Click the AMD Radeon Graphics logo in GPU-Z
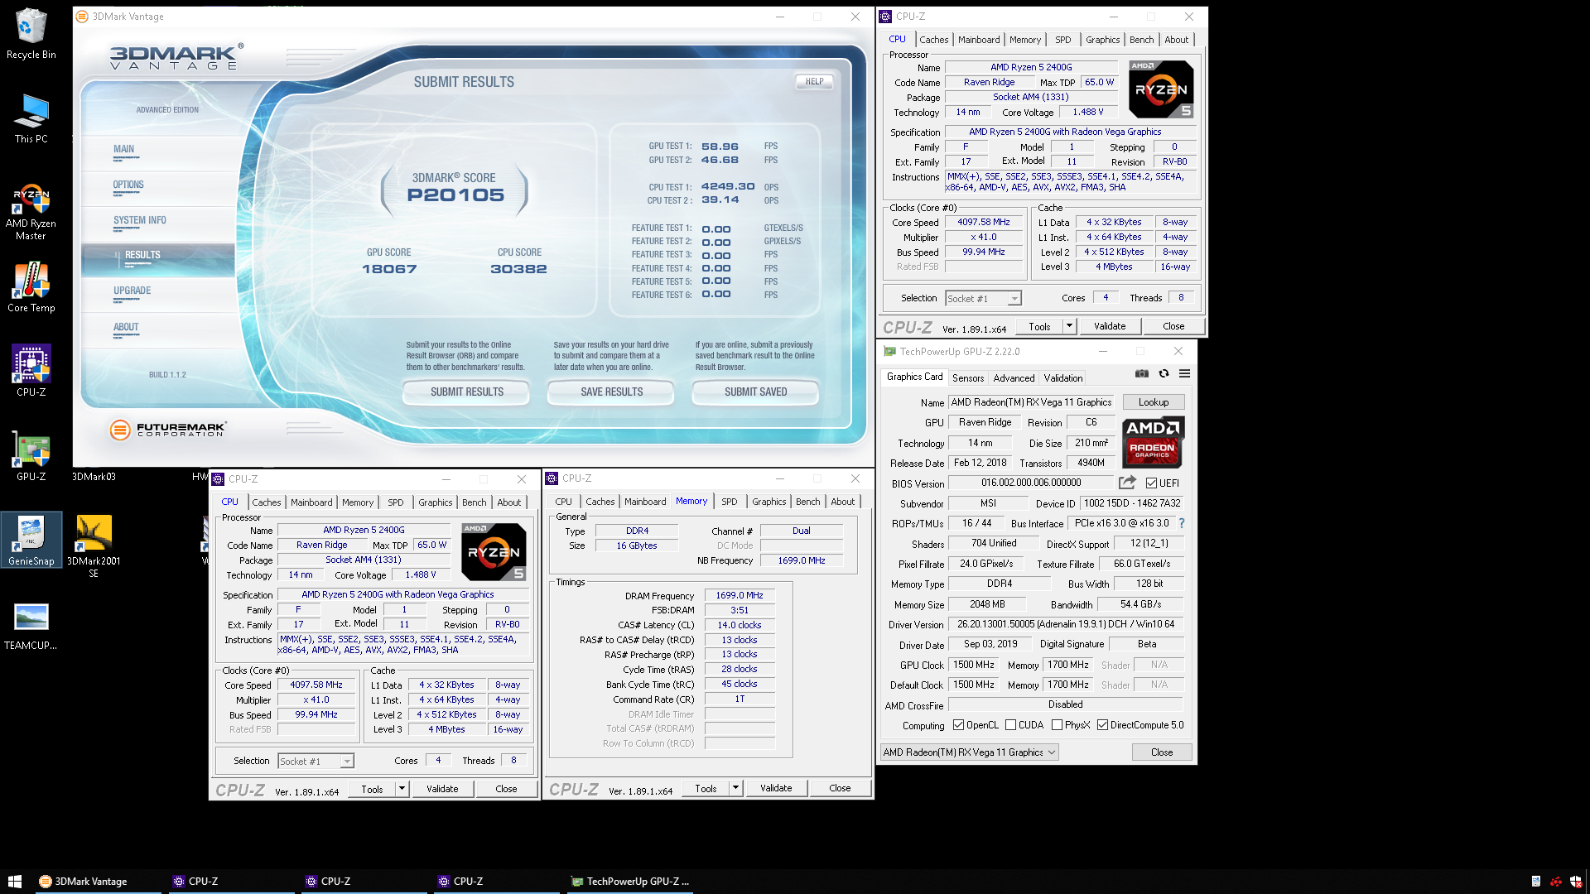The height and width of the screenshot is (894, 1590). coord(1153,443)
